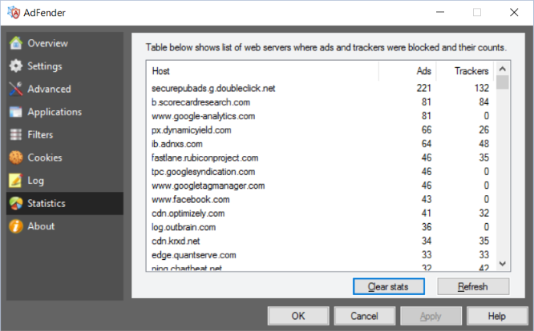The width and height of the screenshot is (534, 331).
Task: Click the Statistics pie chart icon
Action: point(16,203)
